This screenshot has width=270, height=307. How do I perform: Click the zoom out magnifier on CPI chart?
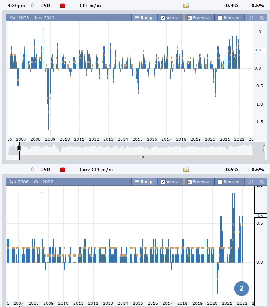click(262, 18)
